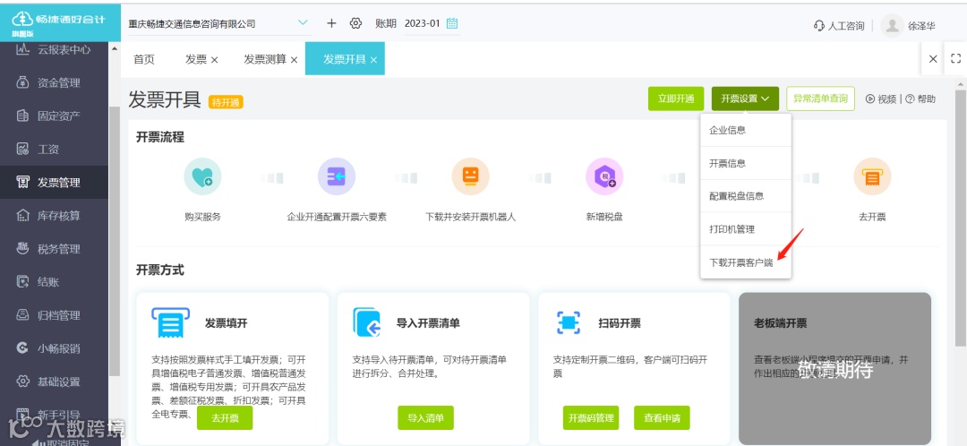This screenshot has height=446, width=967.
Task: Click the 基础设置 gear icon in sidebar
Action: coord(22,382)
